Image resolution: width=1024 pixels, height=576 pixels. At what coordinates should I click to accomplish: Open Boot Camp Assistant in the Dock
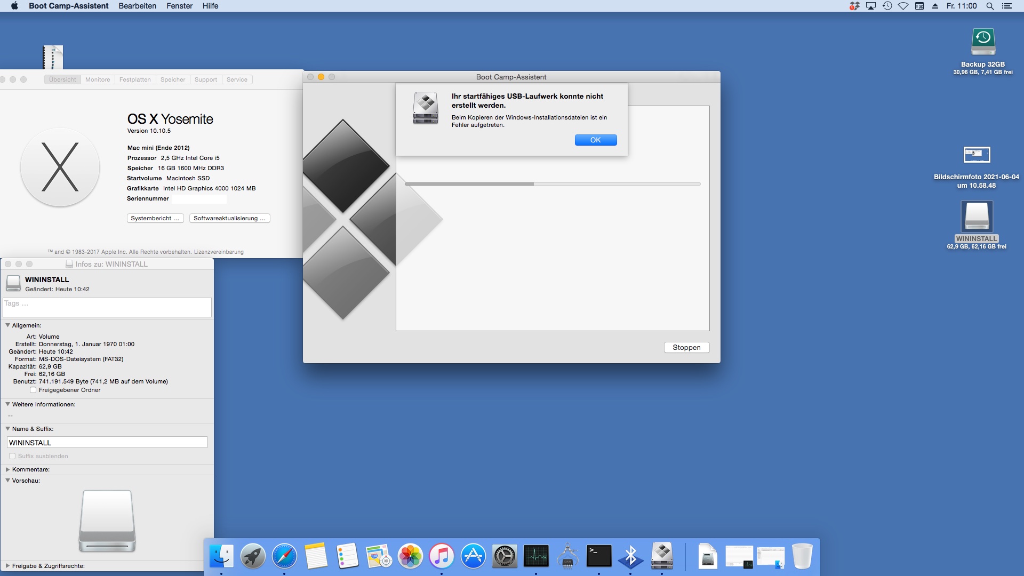(x=662, y=556)
